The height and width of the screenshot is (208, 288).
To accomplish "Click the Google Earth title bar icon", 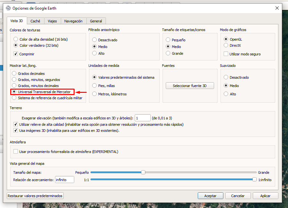I will coord(8,8).
